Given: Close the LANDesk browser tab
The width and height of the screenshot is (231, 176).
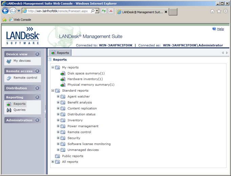Looking at the screenshot, I should (166, 12).
